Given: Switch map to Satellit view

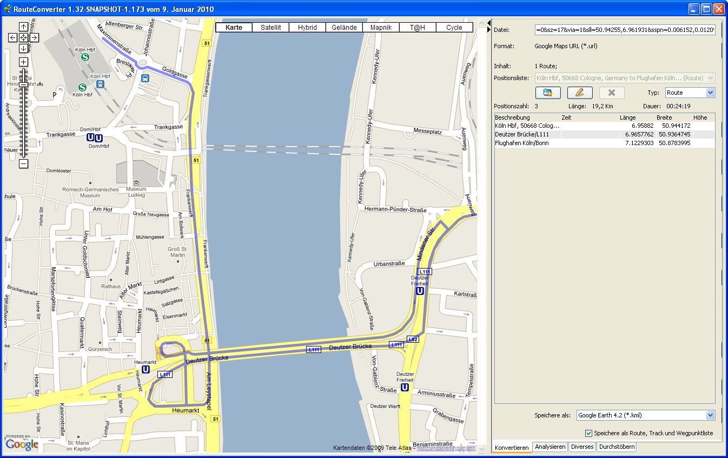Looking at the screenshot, I should click(270, 28).
